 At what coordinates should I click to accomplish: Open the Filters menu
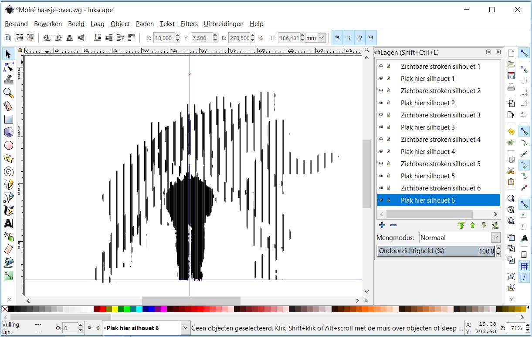click(x=189, y=24)
